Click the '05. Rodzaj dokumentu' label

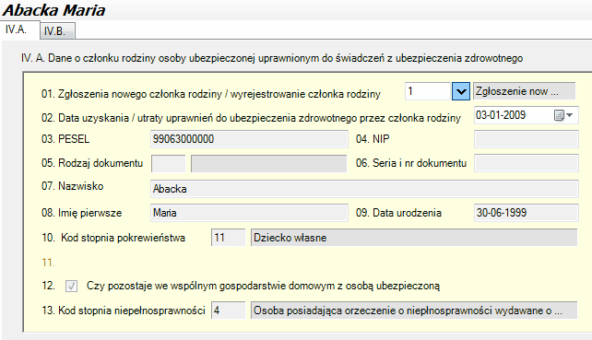tap(92, 163)
